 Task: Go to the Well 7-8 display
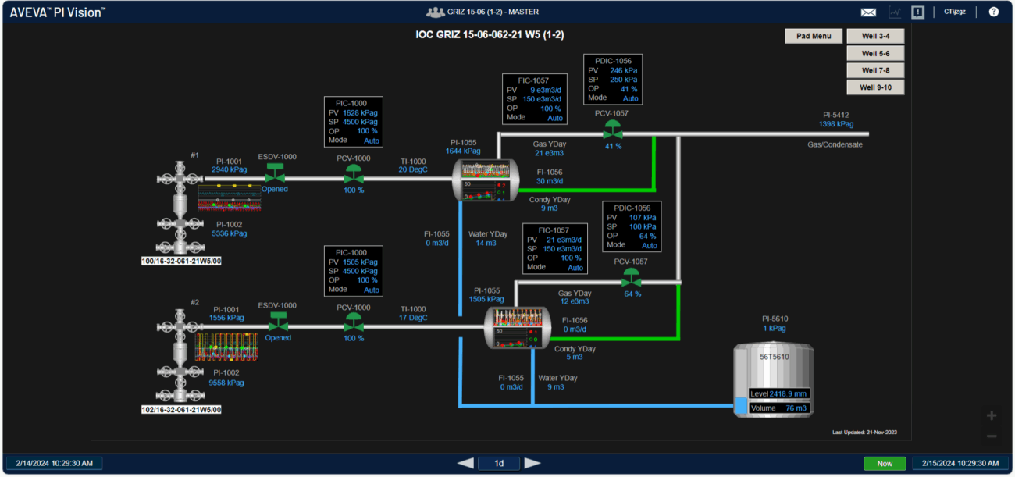[x=875, y=70]
